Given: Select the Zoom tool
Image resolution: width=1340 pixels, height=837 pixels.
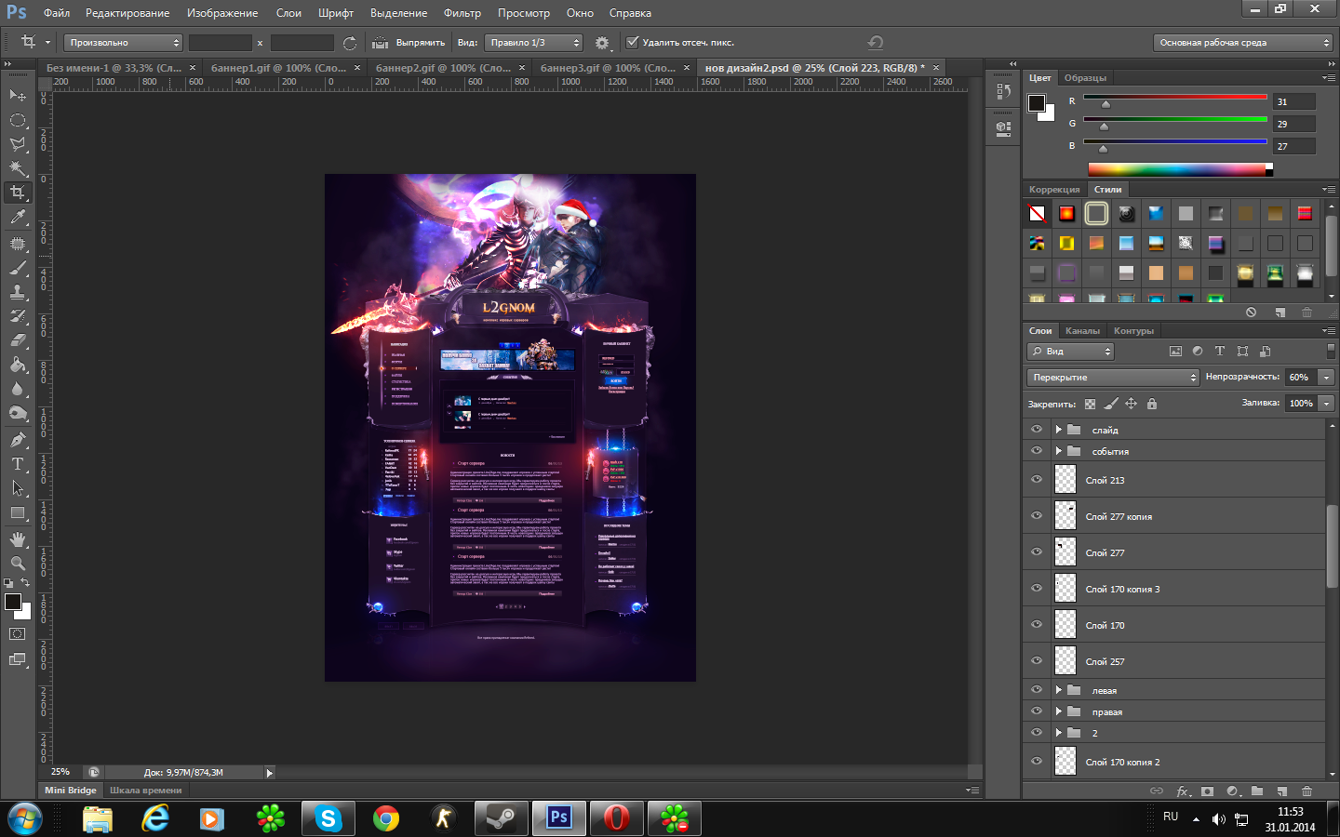Looking at the screenshot, I should pyautogui.click(x=18, y=563).
